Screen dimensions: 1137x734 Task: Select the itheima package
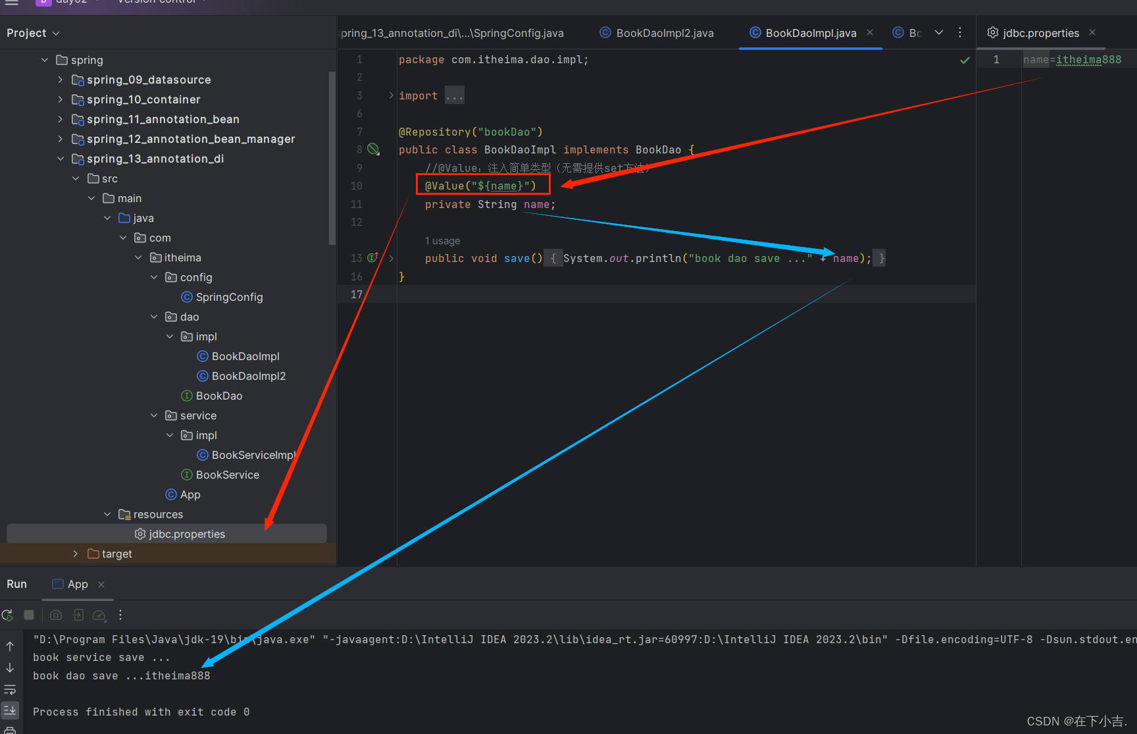176,257
